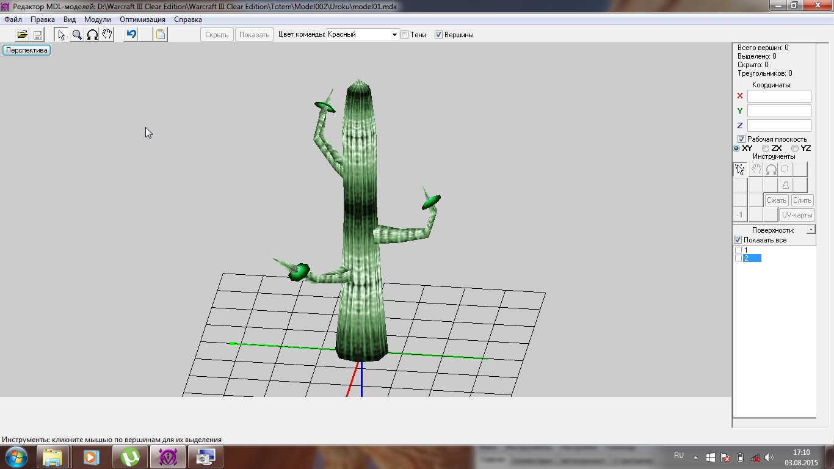Click the Показать button
The height and width of the screenshot is (469, 834).
pyautogui.click(x=254, y=35)
